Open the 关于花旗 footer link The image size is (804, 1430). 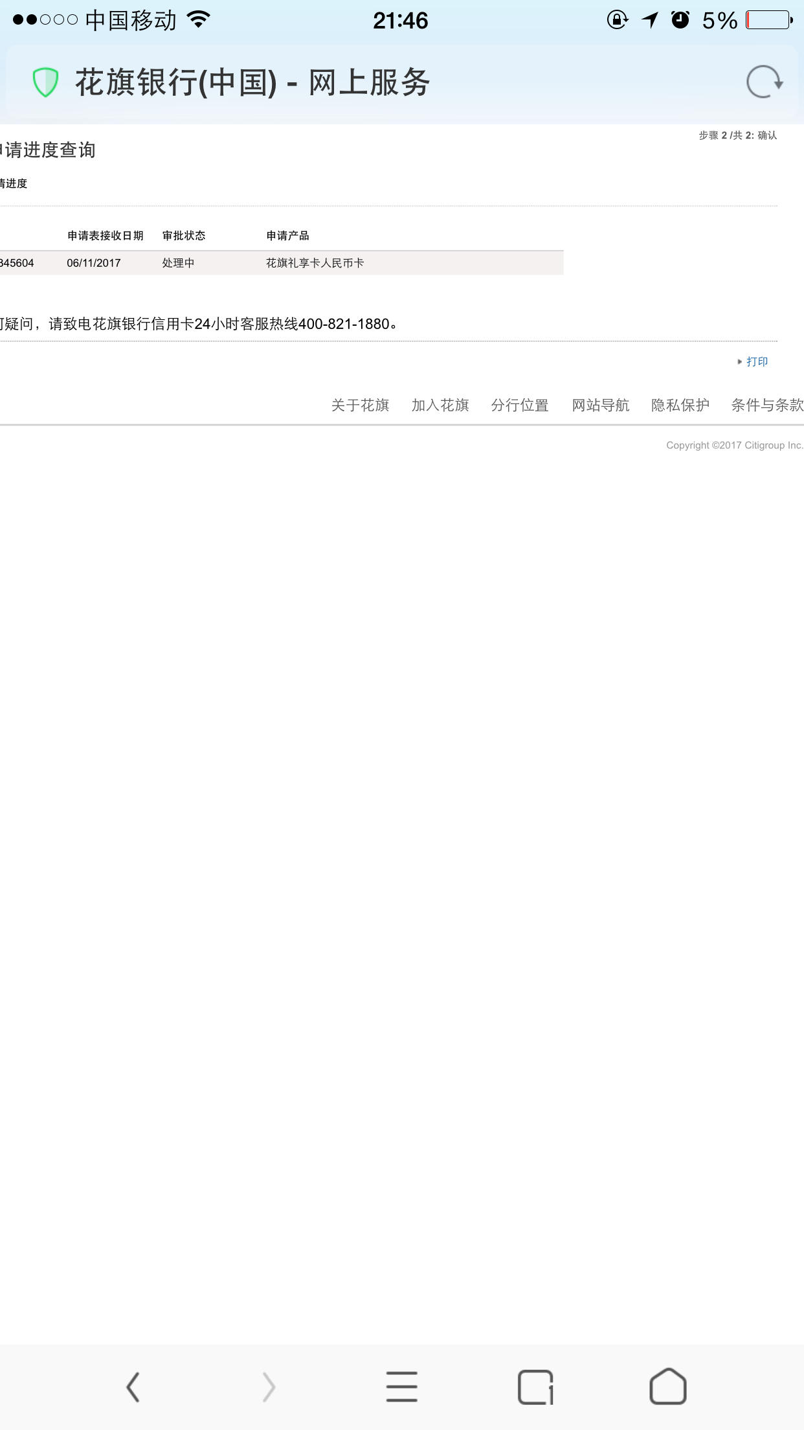[x=361, y=405]
